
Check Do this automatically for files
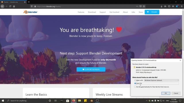click(135, 87)
